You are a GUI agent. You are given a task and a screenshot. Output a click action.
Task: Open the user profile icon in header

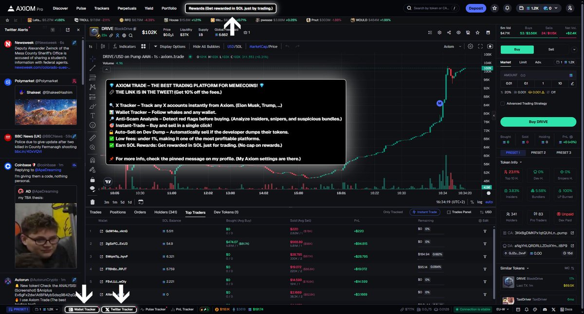coord(570,8)
